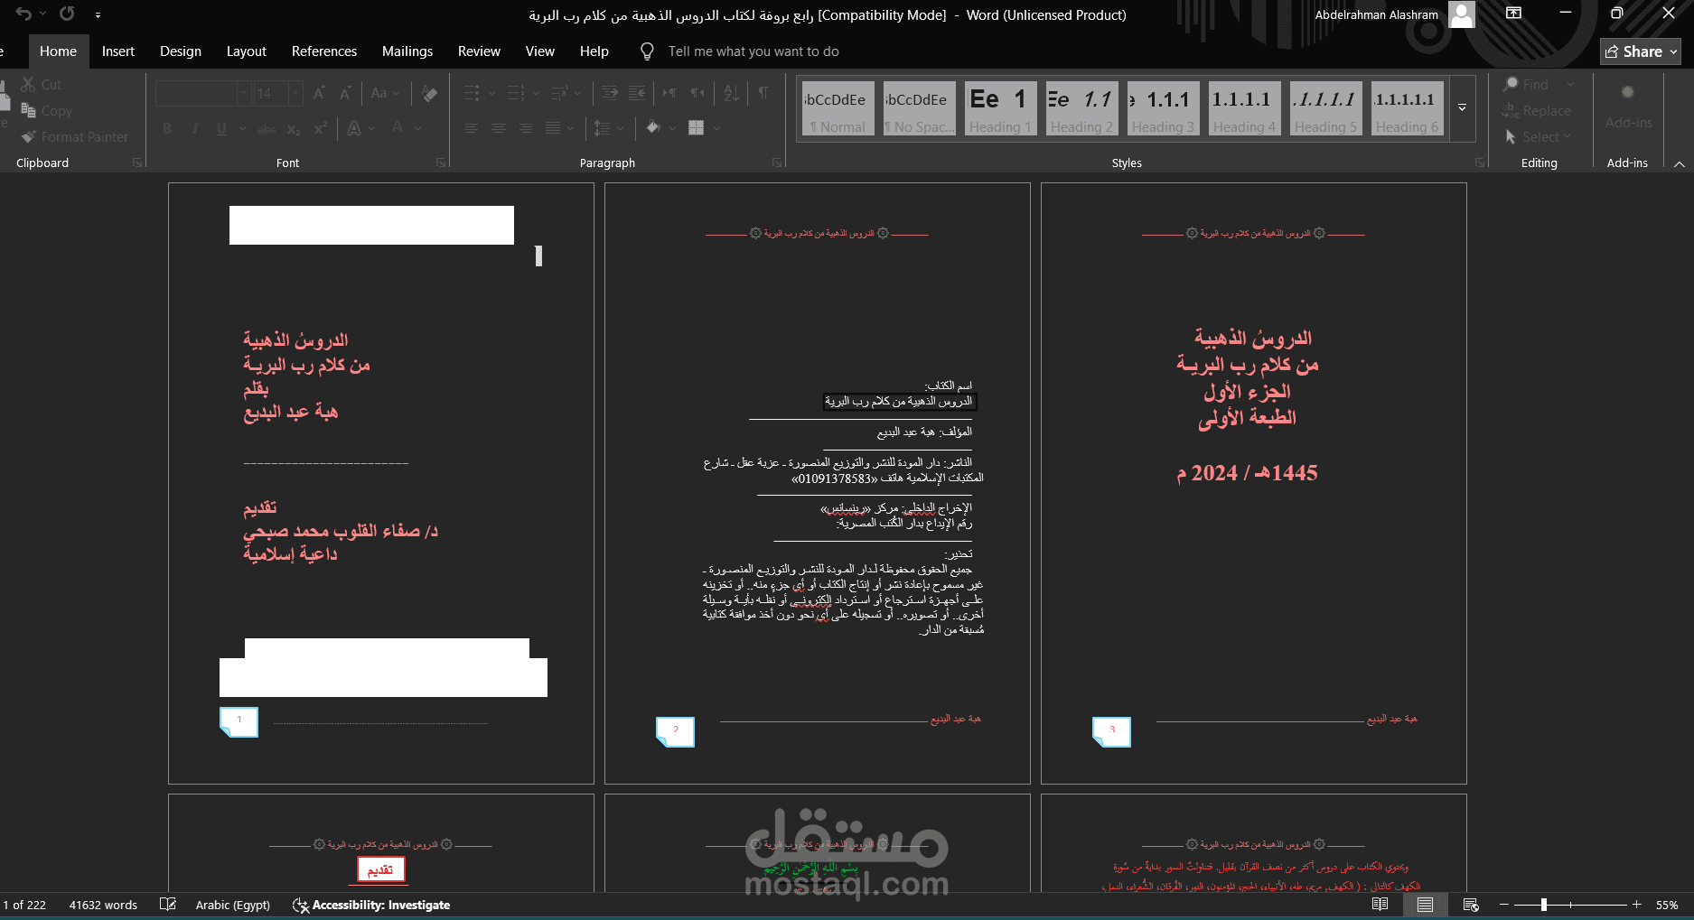Click the Tell me what you want field
The height and width of the screenshot is (920, 1694).
753,51
